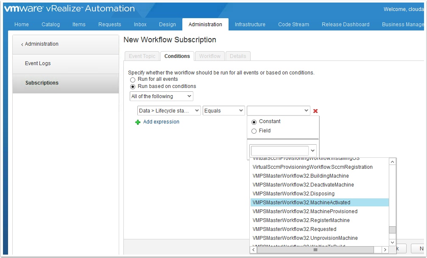Open the Data > Lifecycle state dropdown
This screenshot has width=427, height=258.
169,110
